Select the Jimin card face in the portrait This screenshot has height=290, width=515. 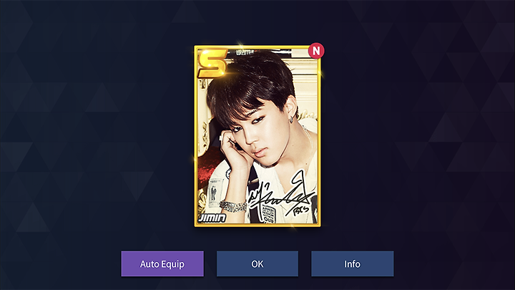260,132
